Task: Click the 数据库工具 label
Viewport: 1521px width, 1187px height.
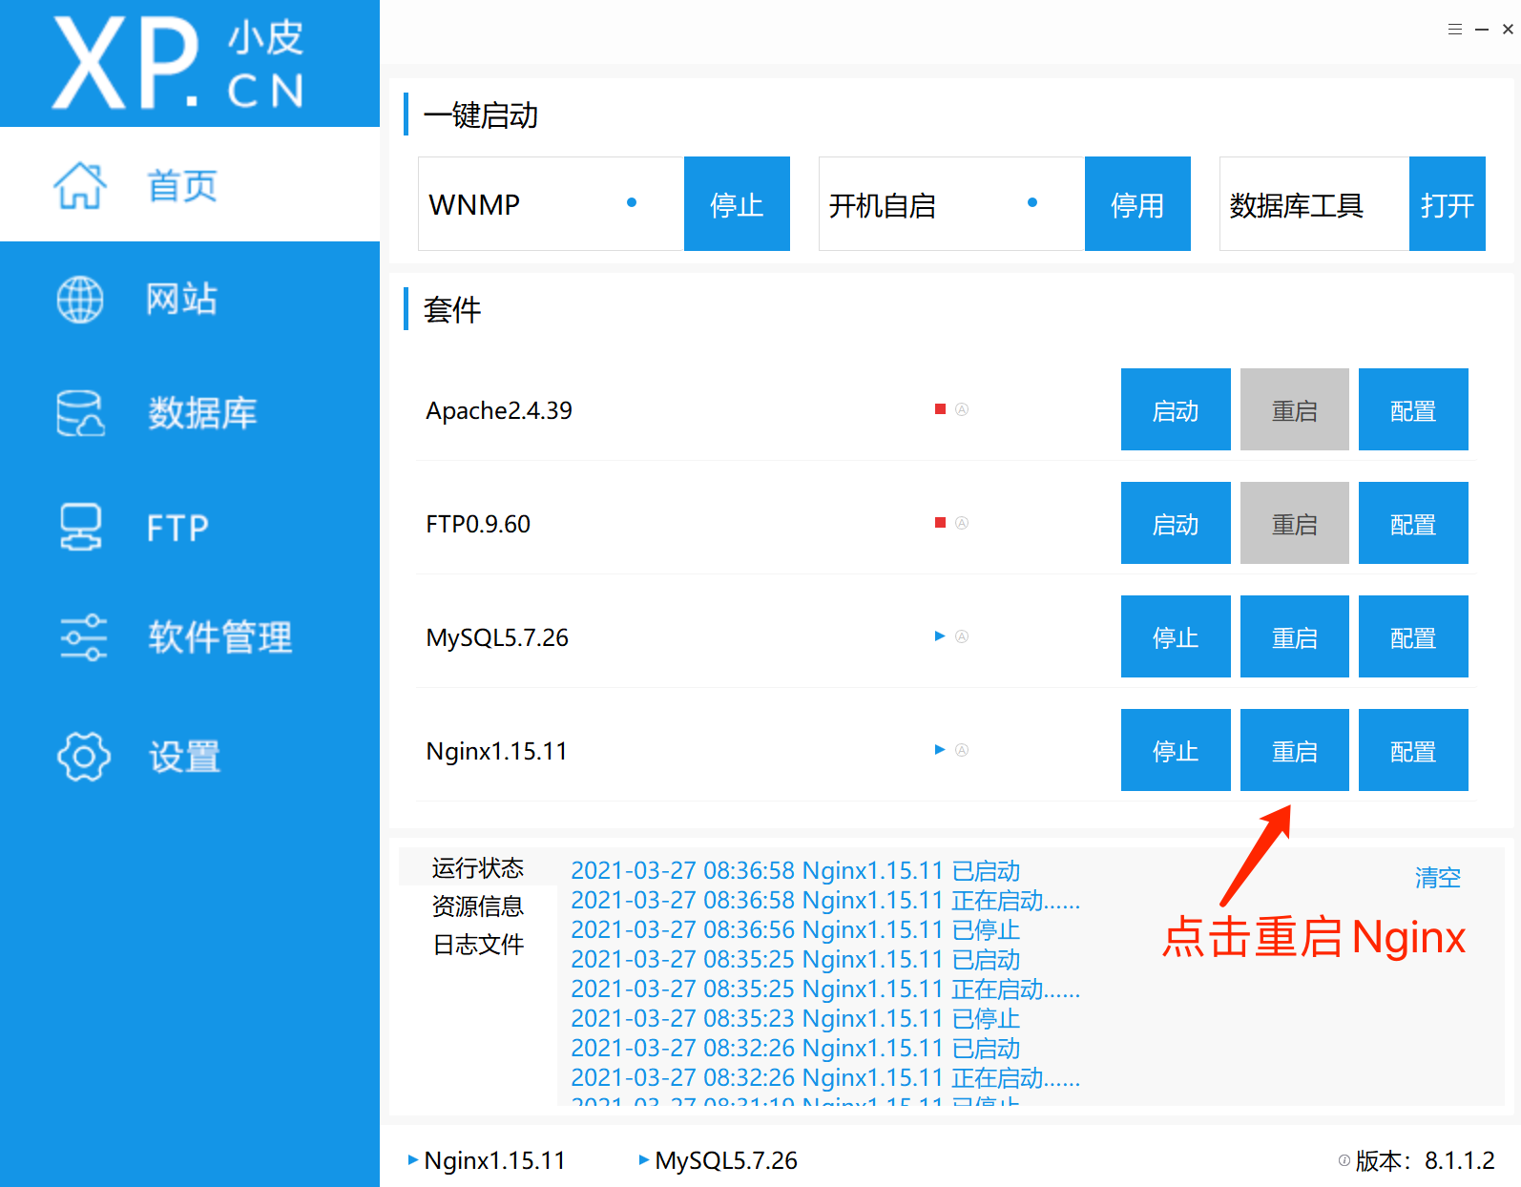Action: point(1296,205)
